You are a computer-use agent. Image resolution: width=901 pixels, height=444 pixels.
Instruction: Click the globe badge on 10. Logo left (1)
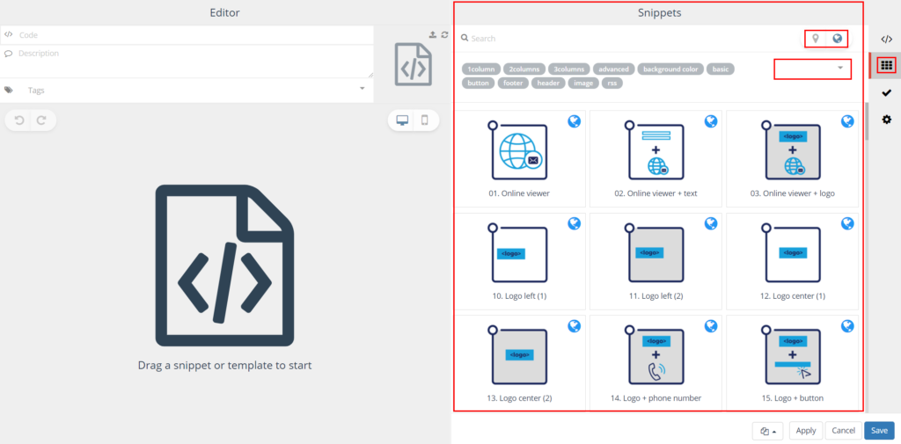click(x=574, y=223)
